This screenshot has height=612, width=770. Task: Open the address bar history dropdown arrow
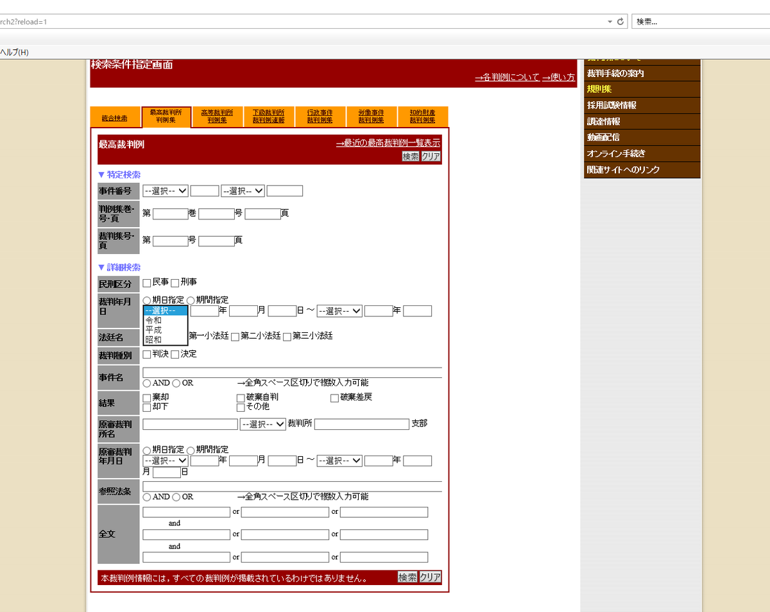point(609,21)
